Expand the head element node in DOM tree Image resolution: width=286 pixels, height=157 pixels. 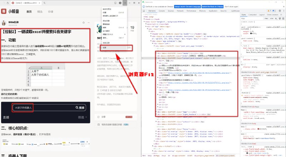[143, 19]
